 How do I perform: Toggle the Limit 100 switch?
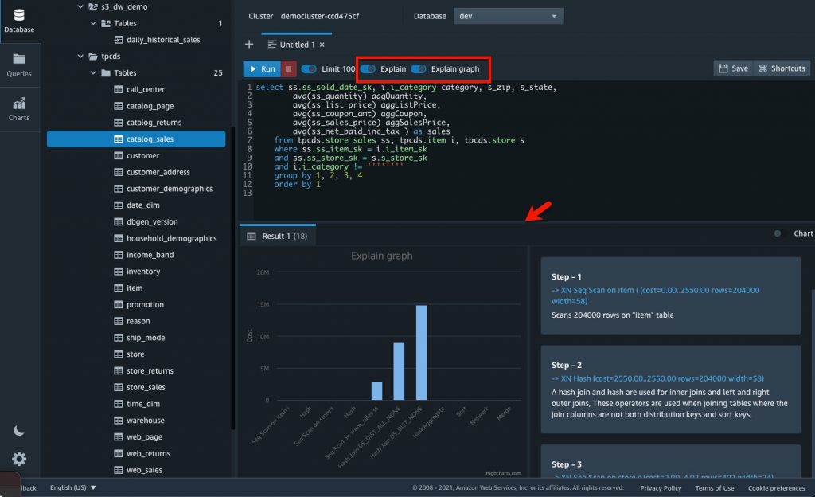(x=309, y=68)
